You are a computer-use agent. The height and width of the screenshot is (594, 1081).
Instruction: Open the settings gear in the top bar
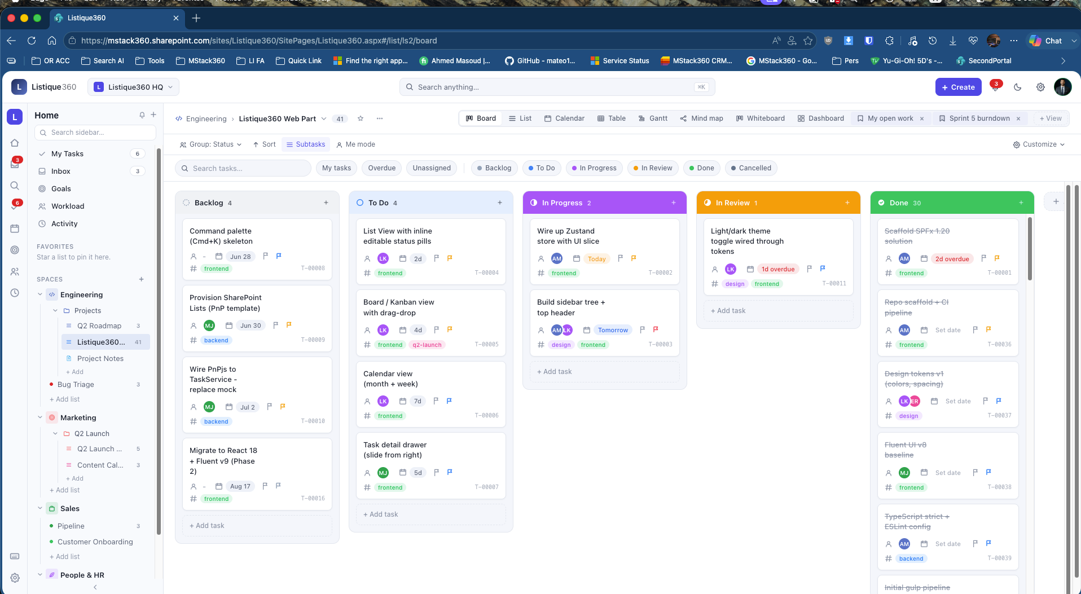click(1040, 87)
